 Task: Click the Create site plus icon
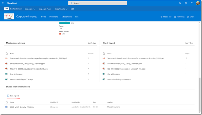[161, 17]
